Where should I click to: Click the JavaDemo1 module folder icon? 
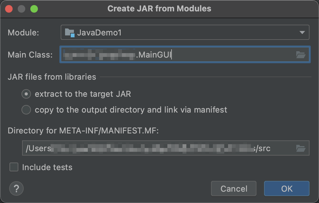tap(69, 33)
